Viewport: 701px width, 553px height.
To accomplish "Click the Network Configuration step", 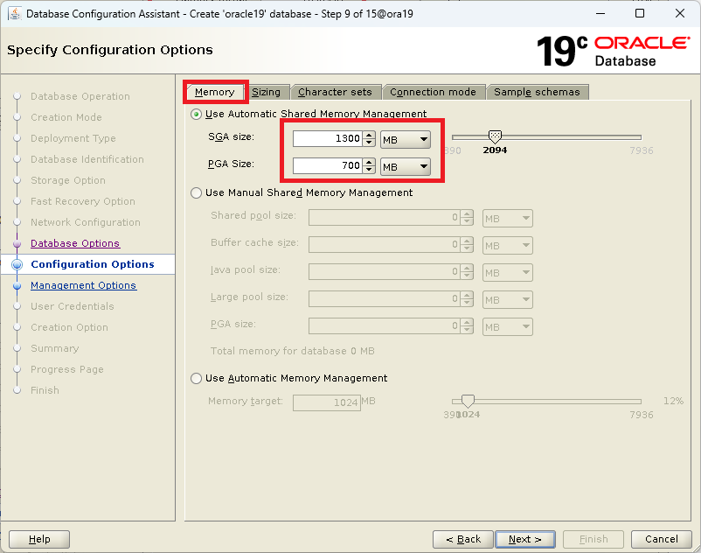I will tap(86, 223).
